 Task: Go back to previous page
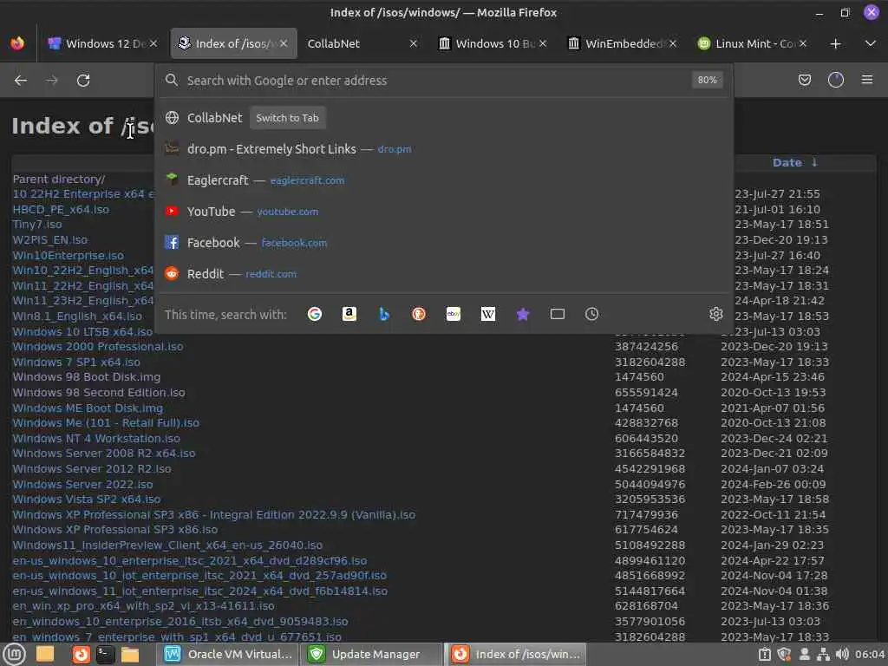(x=21, y=81)
